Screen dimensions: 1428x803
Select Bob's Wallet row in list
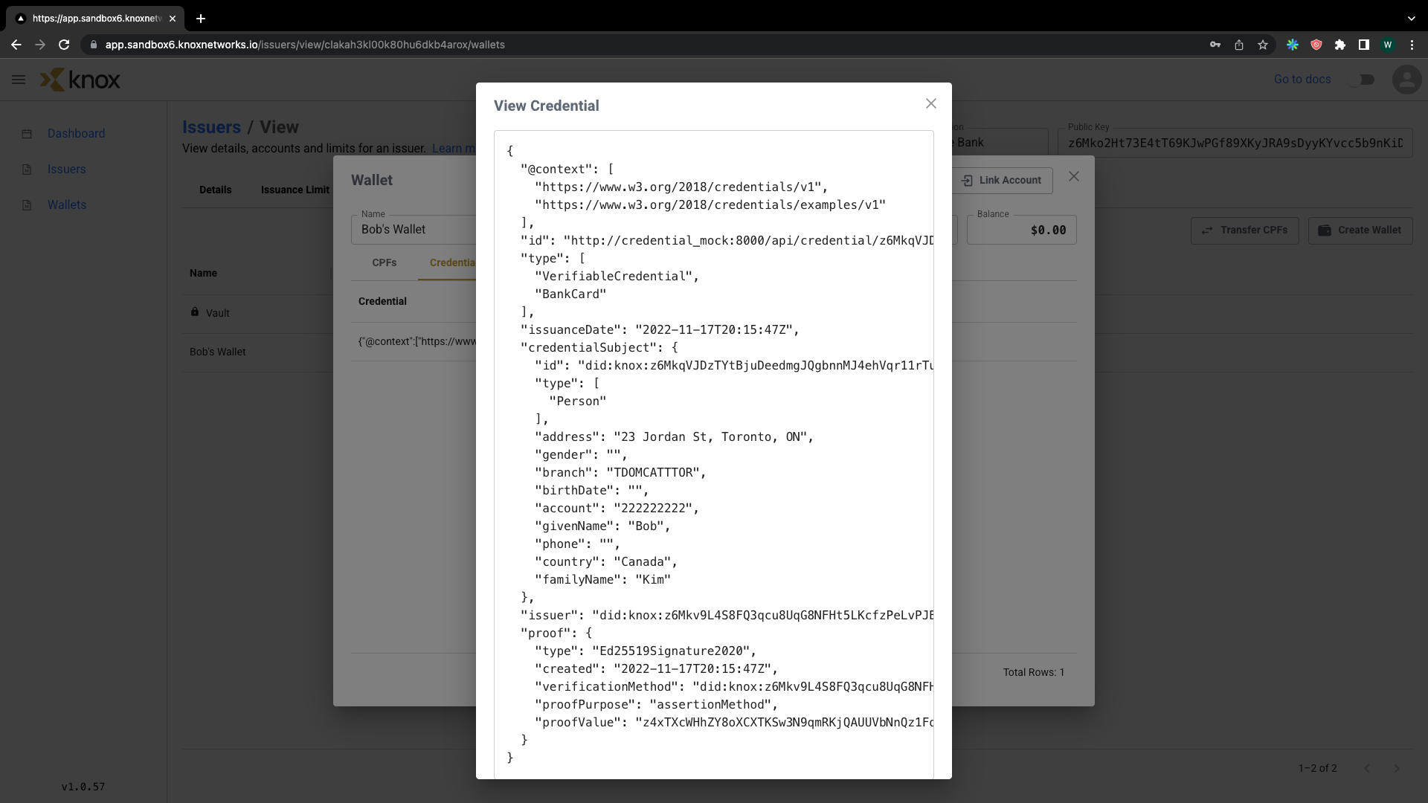click(257, 352)
